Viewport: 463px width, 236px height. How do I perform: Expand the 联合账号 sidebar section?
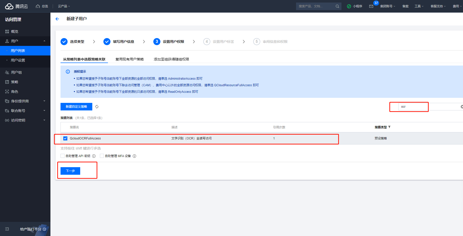pos(44,111)
